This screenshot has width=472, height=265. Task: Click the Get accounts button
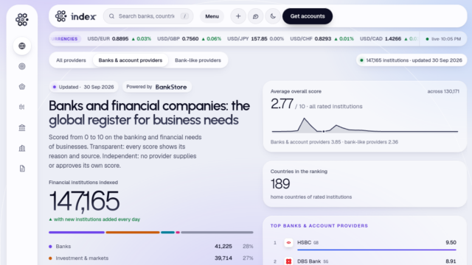point(308,16)
